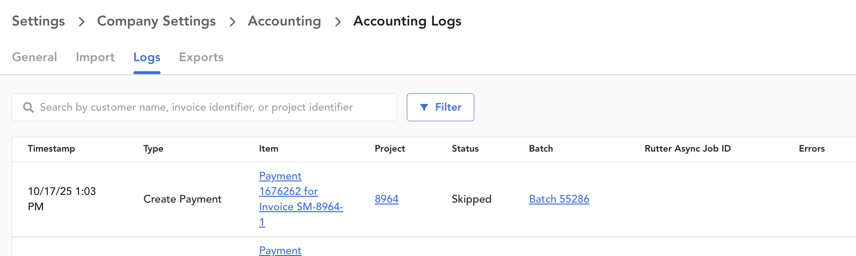Click the funnel icon on Filter
The width and height of the screenshot is (856, 256).
tap(424, 107)
